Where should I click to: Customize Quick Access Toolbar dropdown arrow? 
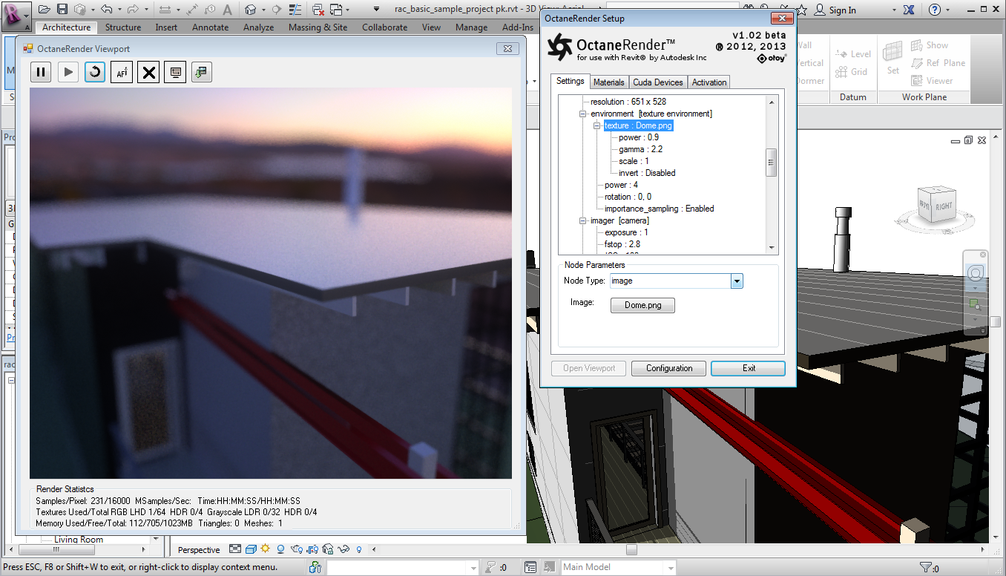click(376, 10)
